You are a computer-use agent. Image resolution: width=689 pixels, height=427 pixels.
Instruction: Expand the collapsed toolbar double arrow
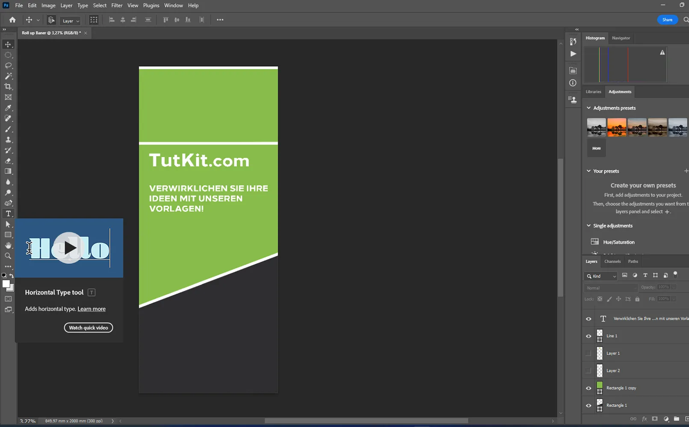(4, 29)
